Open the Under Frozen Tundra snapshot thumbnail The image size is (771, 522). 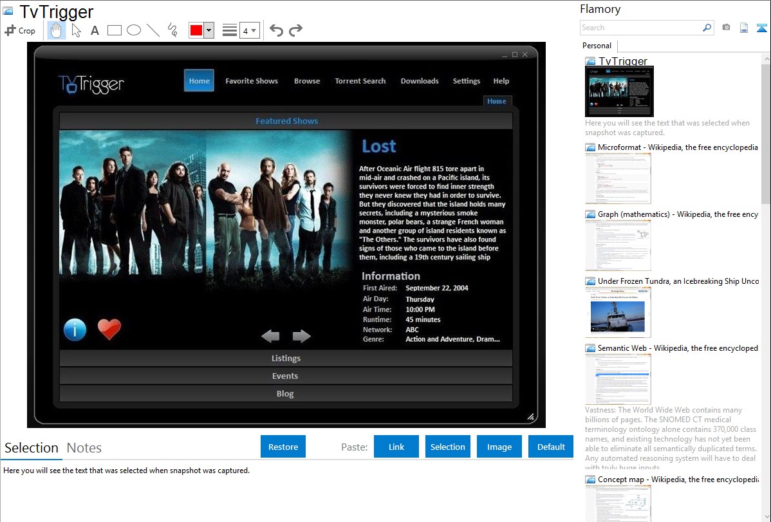pyautogui.click(x=618, y=312)
